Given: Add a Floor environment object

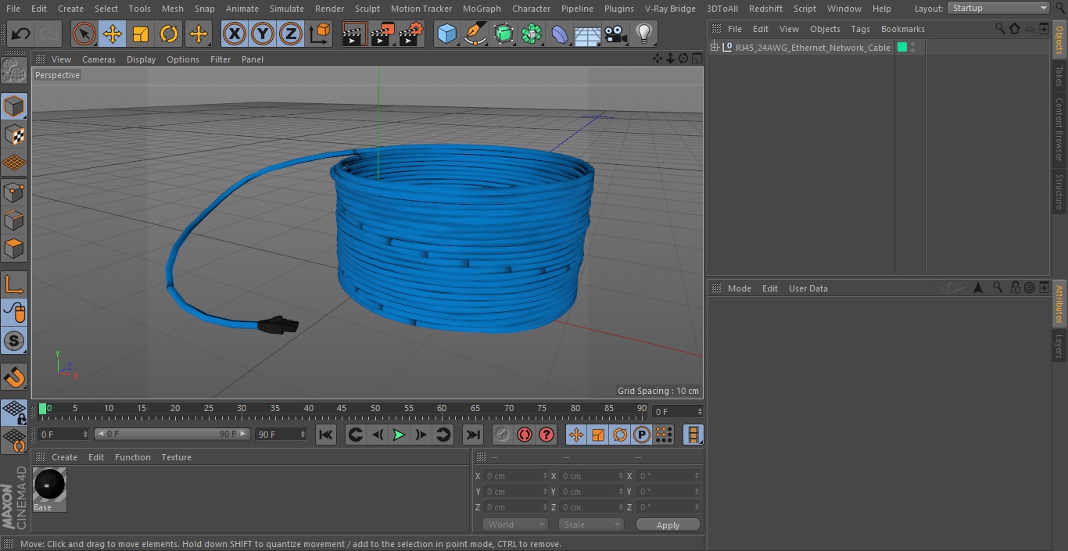Looking at the screenshot, I should 587,34.
